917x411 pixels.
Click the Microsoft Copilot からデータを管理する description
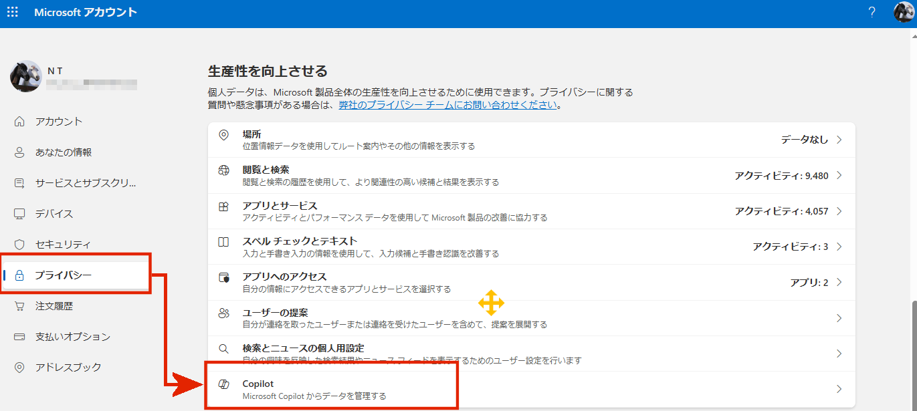pos(314,396)
